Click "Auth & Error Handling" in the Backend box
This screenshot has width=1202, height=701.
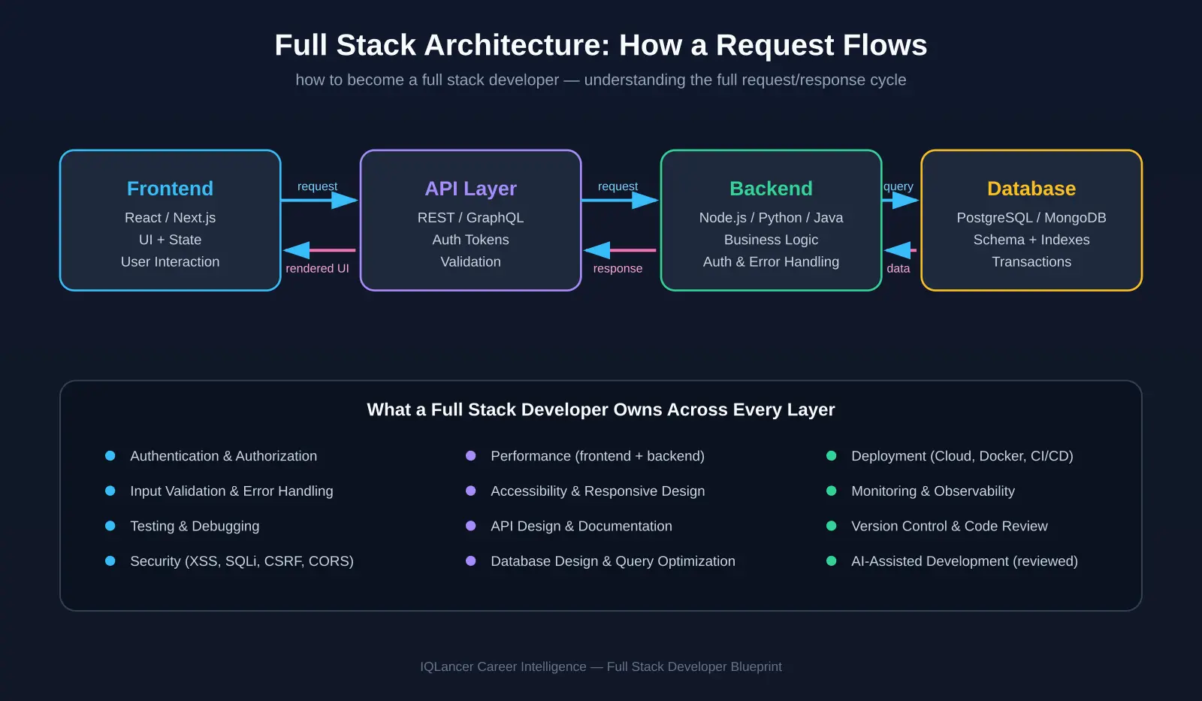click(x=771, y=261)
